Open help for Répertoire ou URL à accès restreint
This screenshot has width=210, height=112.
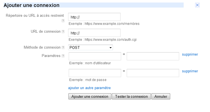point(63,21)
